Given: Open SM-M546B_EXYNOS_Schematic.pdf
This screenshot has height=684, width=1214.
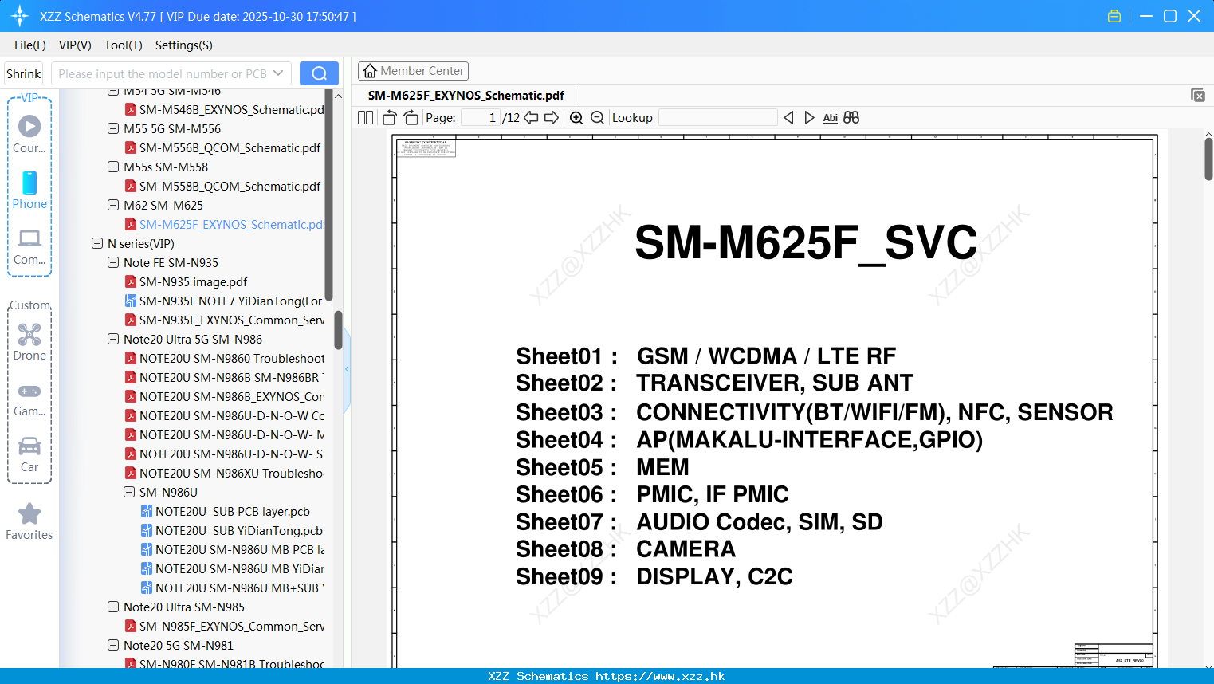Looking at the screenshot, I should [224, 109].
